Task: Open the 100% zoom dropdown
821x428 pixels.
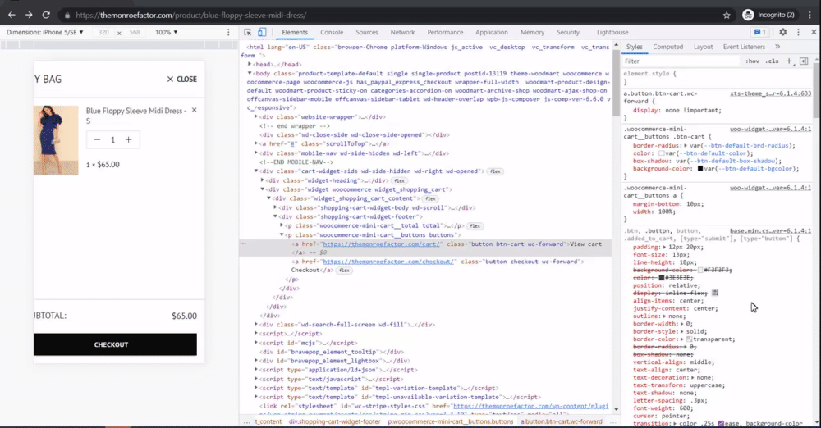Action: tap(166, 33)
